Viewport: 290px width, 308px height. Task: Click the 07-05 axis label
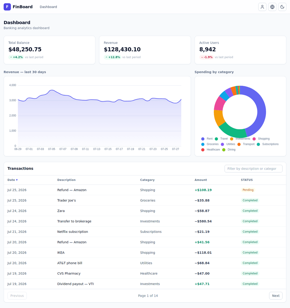pos(52,149)
